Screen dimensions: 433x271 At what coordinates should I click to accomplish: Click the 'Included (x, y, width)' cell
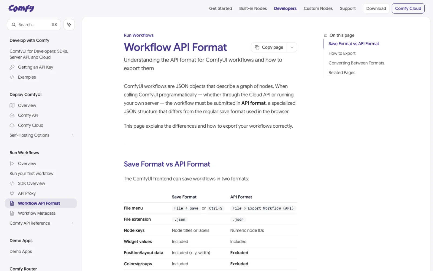[x=191, y=253]
